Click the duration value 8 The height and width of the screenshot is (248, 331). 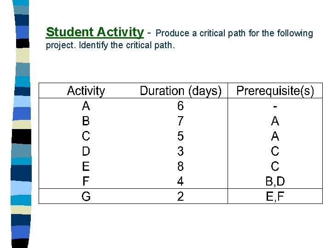click(181, 166)
